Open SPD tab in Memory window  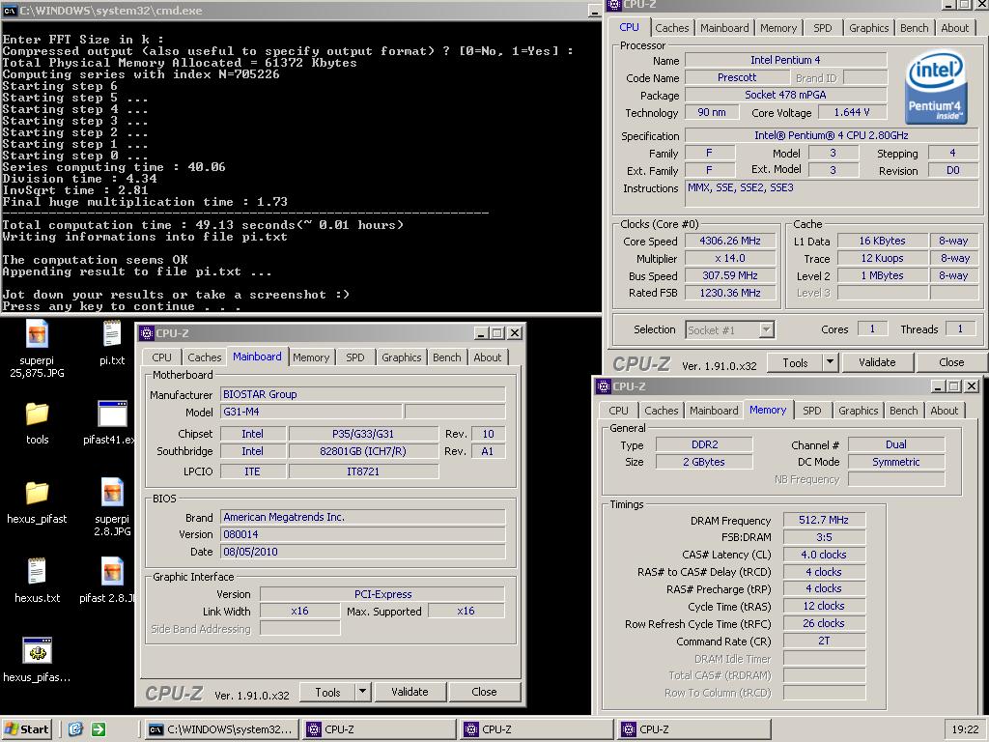click(811, 410)
